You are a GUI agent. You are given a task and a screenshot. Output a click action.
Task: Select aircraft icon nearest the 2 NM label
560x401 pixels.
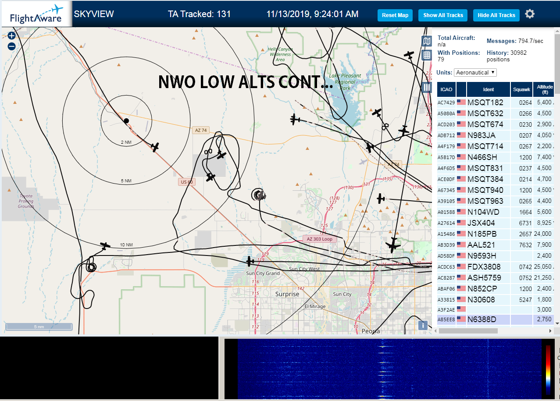click(x=155, y=147)
